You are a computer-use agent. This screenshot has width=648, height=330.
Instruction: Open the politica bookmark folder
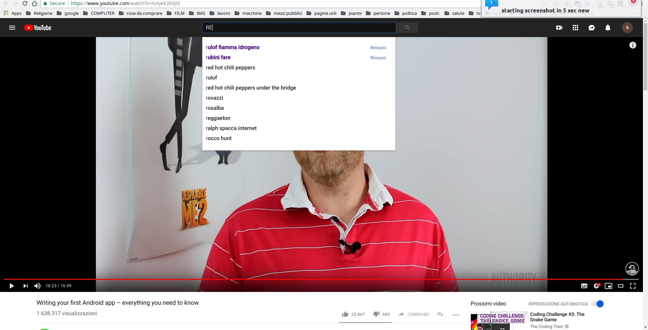coord(405,13)
